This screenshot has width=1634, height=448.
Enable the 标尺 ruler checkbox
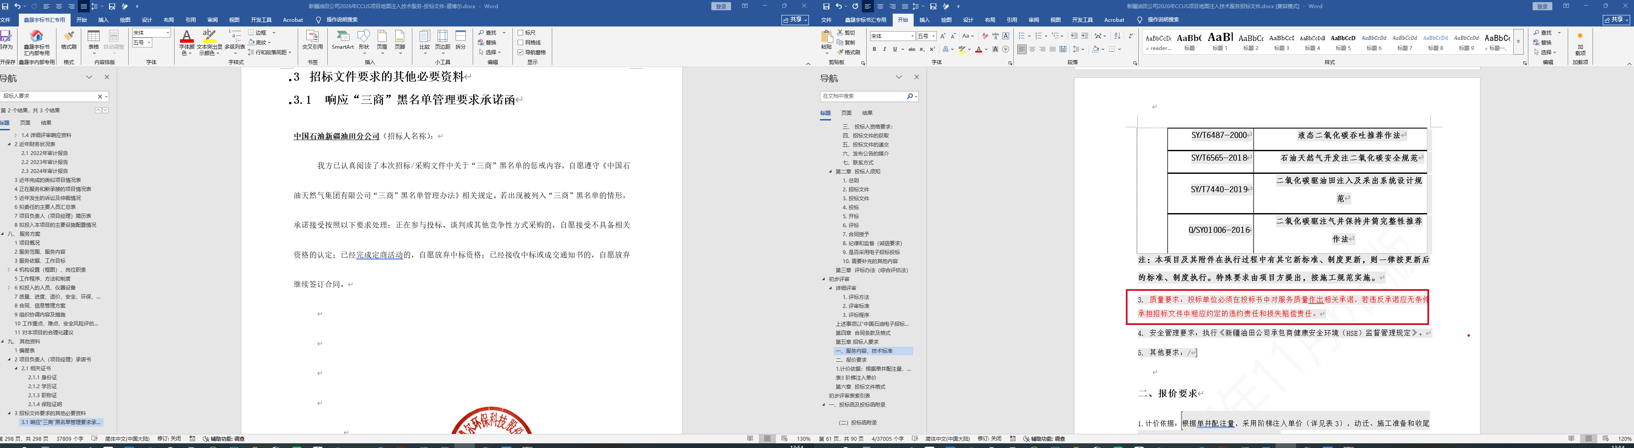click(521, 33)
